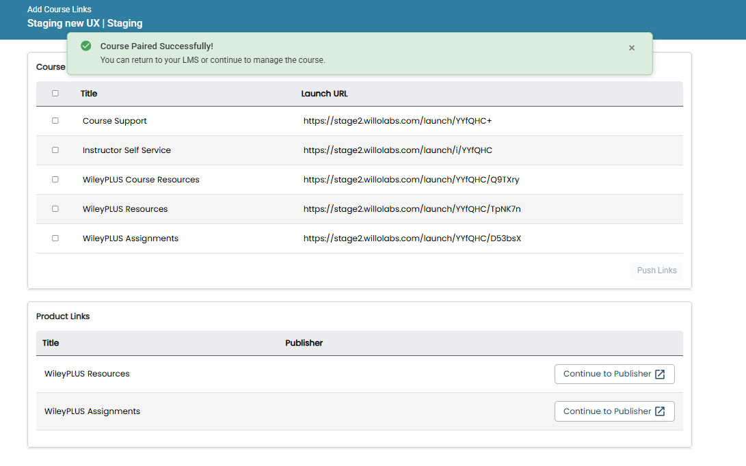The width and height of the screenshot is (746, 466).
Task: Click WileyPLUS Resources in Product Links
Action: (x=87, y=374)
